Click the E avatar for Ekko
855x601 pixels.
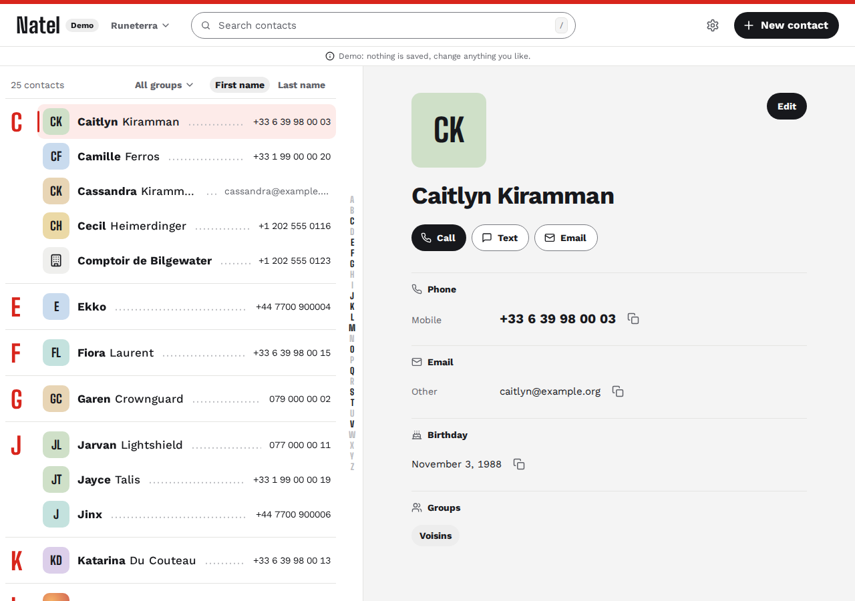(56, 307)
